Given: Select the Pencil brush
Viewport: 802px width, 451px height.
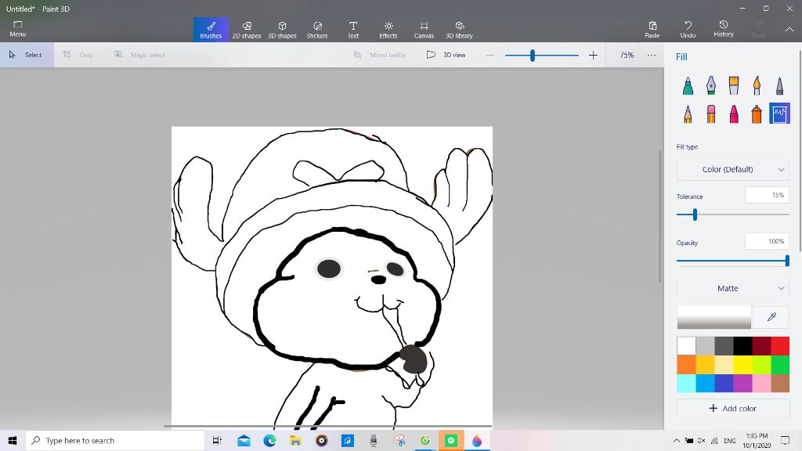Looking at the screenshot, I should pos(688,114).
